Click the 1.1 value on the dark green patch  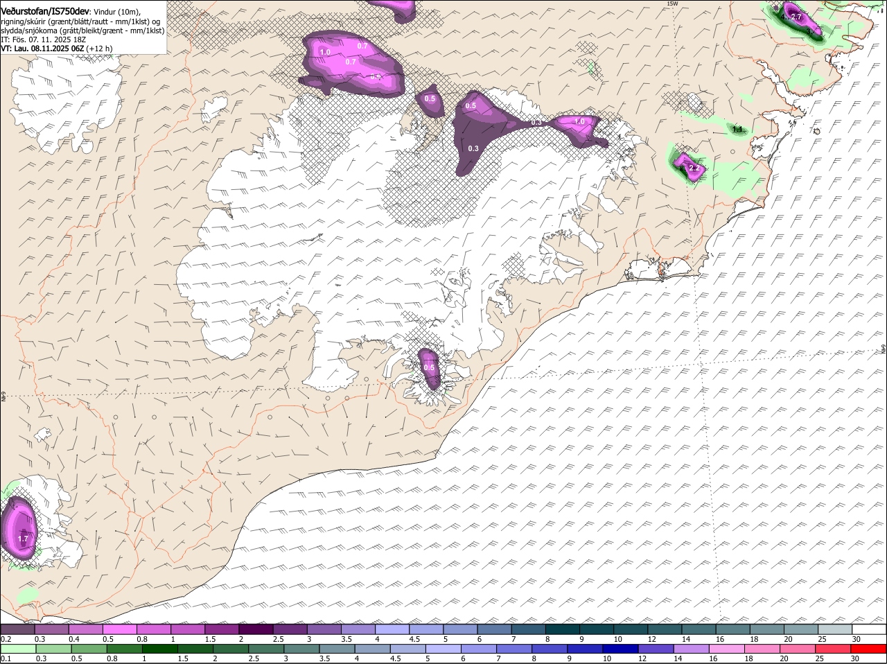(x=737, y=130)
